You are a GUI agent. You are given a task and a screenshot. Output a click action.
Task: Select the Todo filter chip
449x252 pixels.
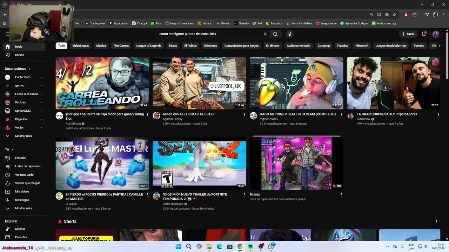(61, 45)
